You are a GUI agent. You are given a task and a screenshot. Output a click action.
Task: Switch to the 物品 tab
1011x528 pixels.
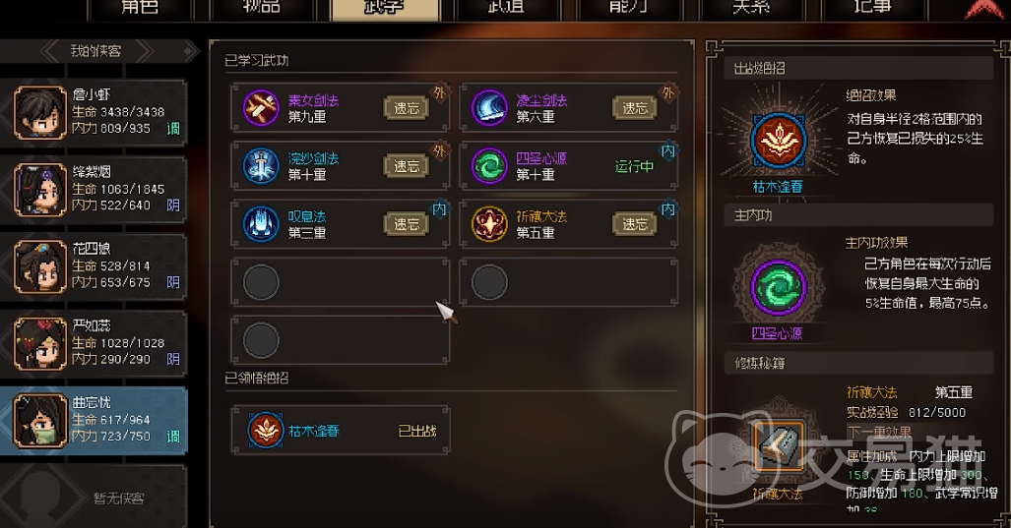pos(262,9)
